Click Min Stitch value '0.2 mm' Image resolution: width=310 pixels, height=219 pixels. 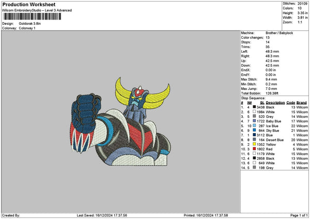[271, 84]
